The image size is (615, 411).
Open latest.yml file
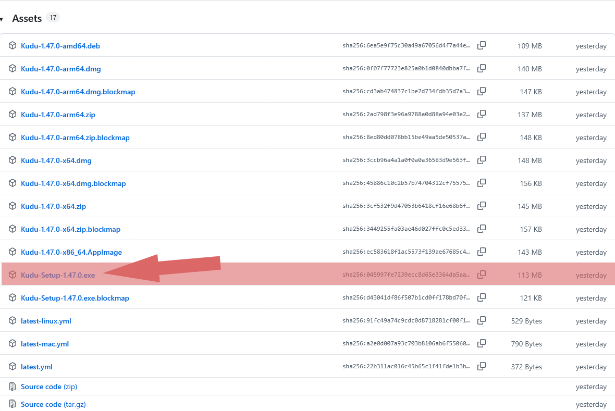(x=36, y=367)
